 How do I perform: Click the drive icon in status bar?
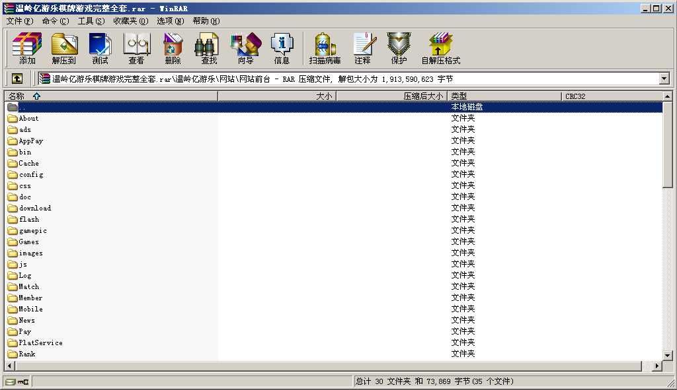click(11, 381)
